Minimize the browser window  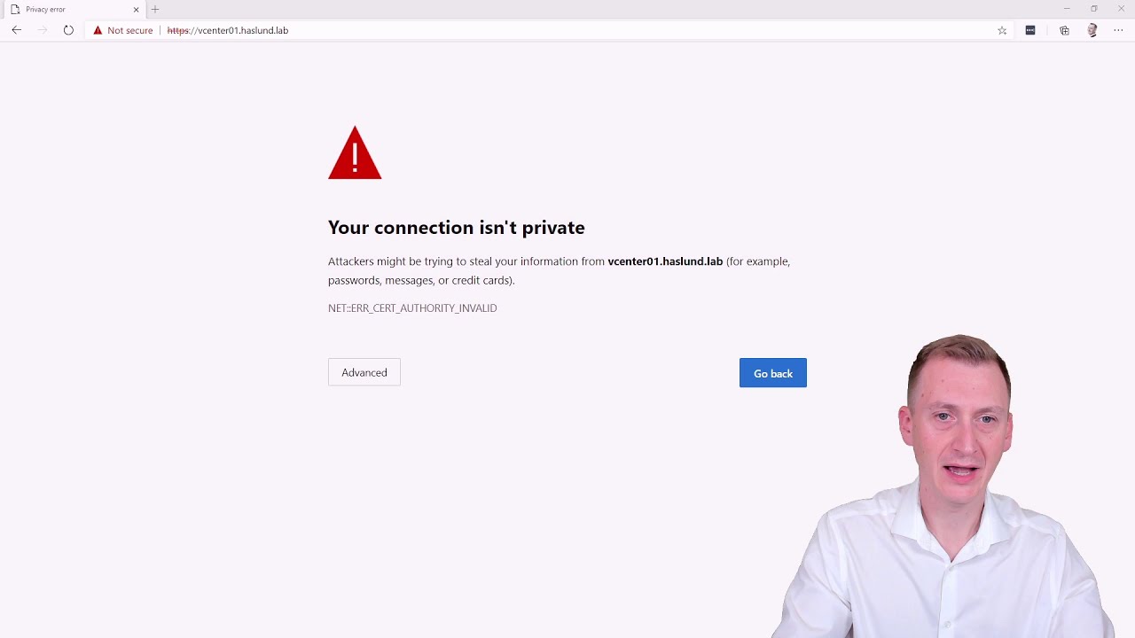(x=1067, y=9)
